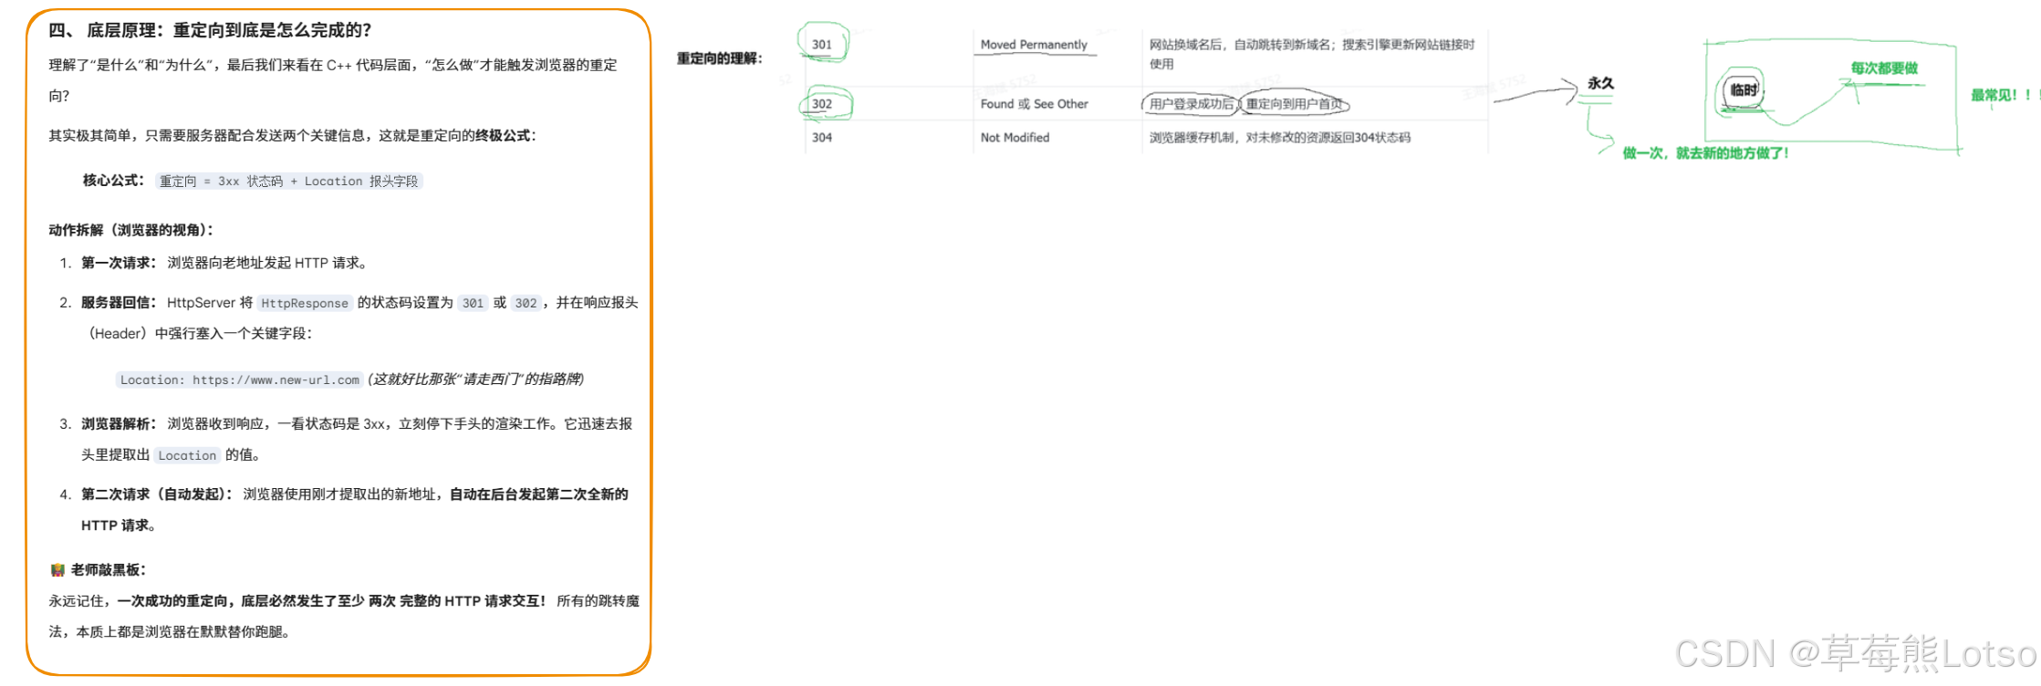Screen dimensions: 2041x686
Task: Click inline code 301 in the 服务器回信 step
Action: click(473, 304)
